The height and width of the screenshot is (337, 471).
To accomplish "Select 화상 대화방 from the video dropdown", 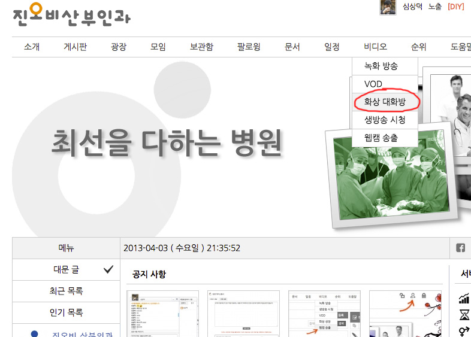I will [x=385, y=102].
